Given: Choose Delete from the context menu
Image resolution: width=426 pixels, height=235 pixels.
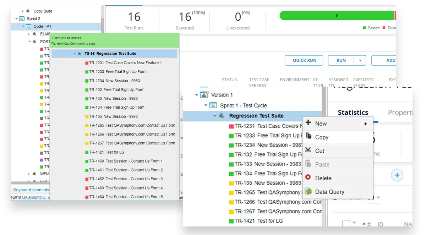Looking at the screenshot, I should (x=323, y=178).
